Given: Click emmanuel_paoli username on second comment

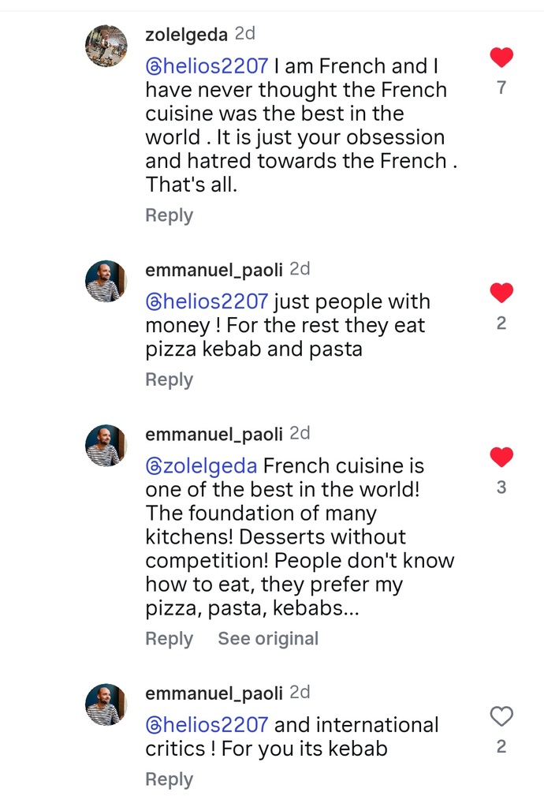Looking at the screenshot, I should [x=213, y=269].
